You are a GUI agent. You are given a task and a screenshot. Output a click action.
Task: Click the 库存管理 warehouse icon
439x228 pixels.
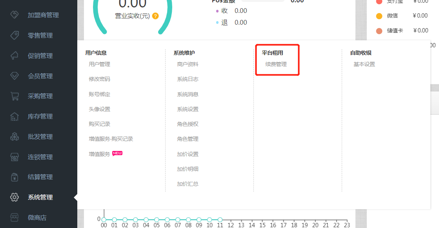(x=15, y=116)
